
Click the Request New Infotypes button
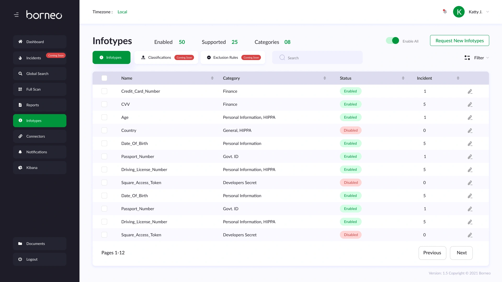459,40
